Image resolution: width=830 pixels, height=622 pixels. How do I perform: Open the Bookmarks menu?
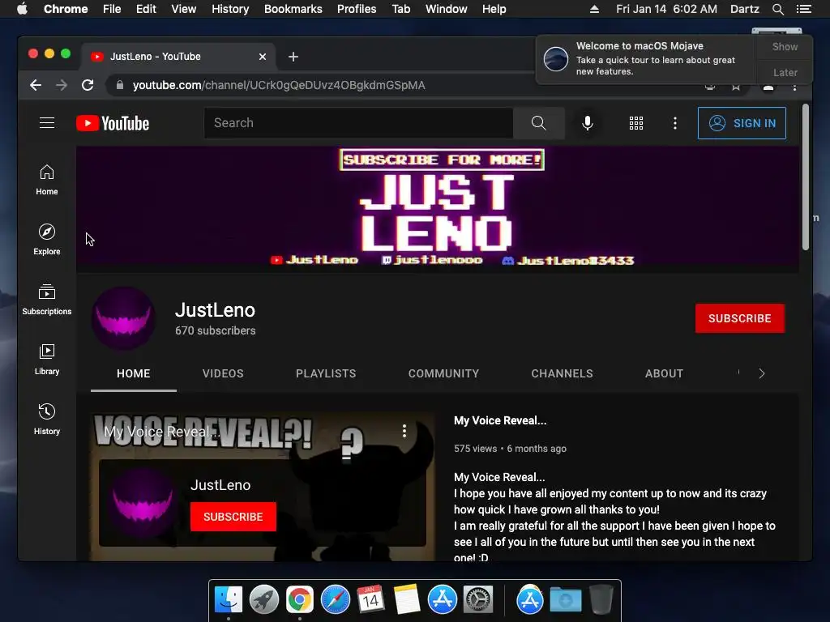click(293, 9)
